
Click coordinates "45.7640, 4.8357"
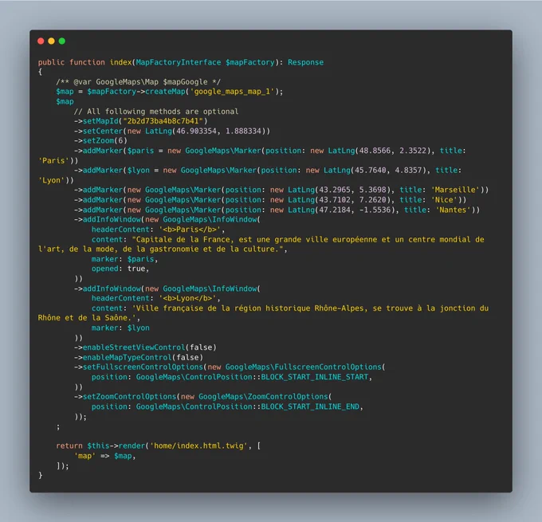click(x=388, y=171)
